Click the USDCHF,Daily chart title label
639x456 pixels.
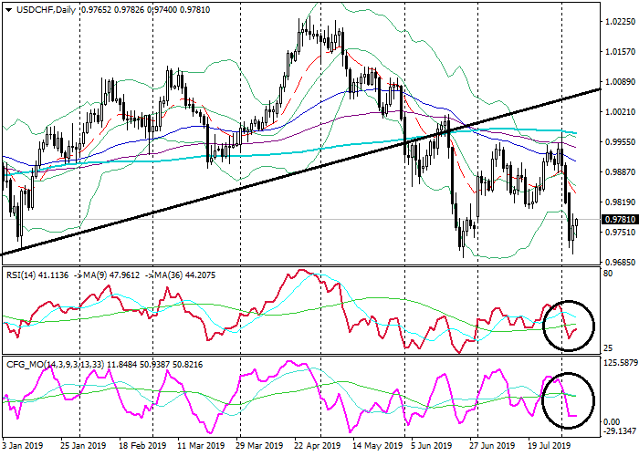(40, 9)
